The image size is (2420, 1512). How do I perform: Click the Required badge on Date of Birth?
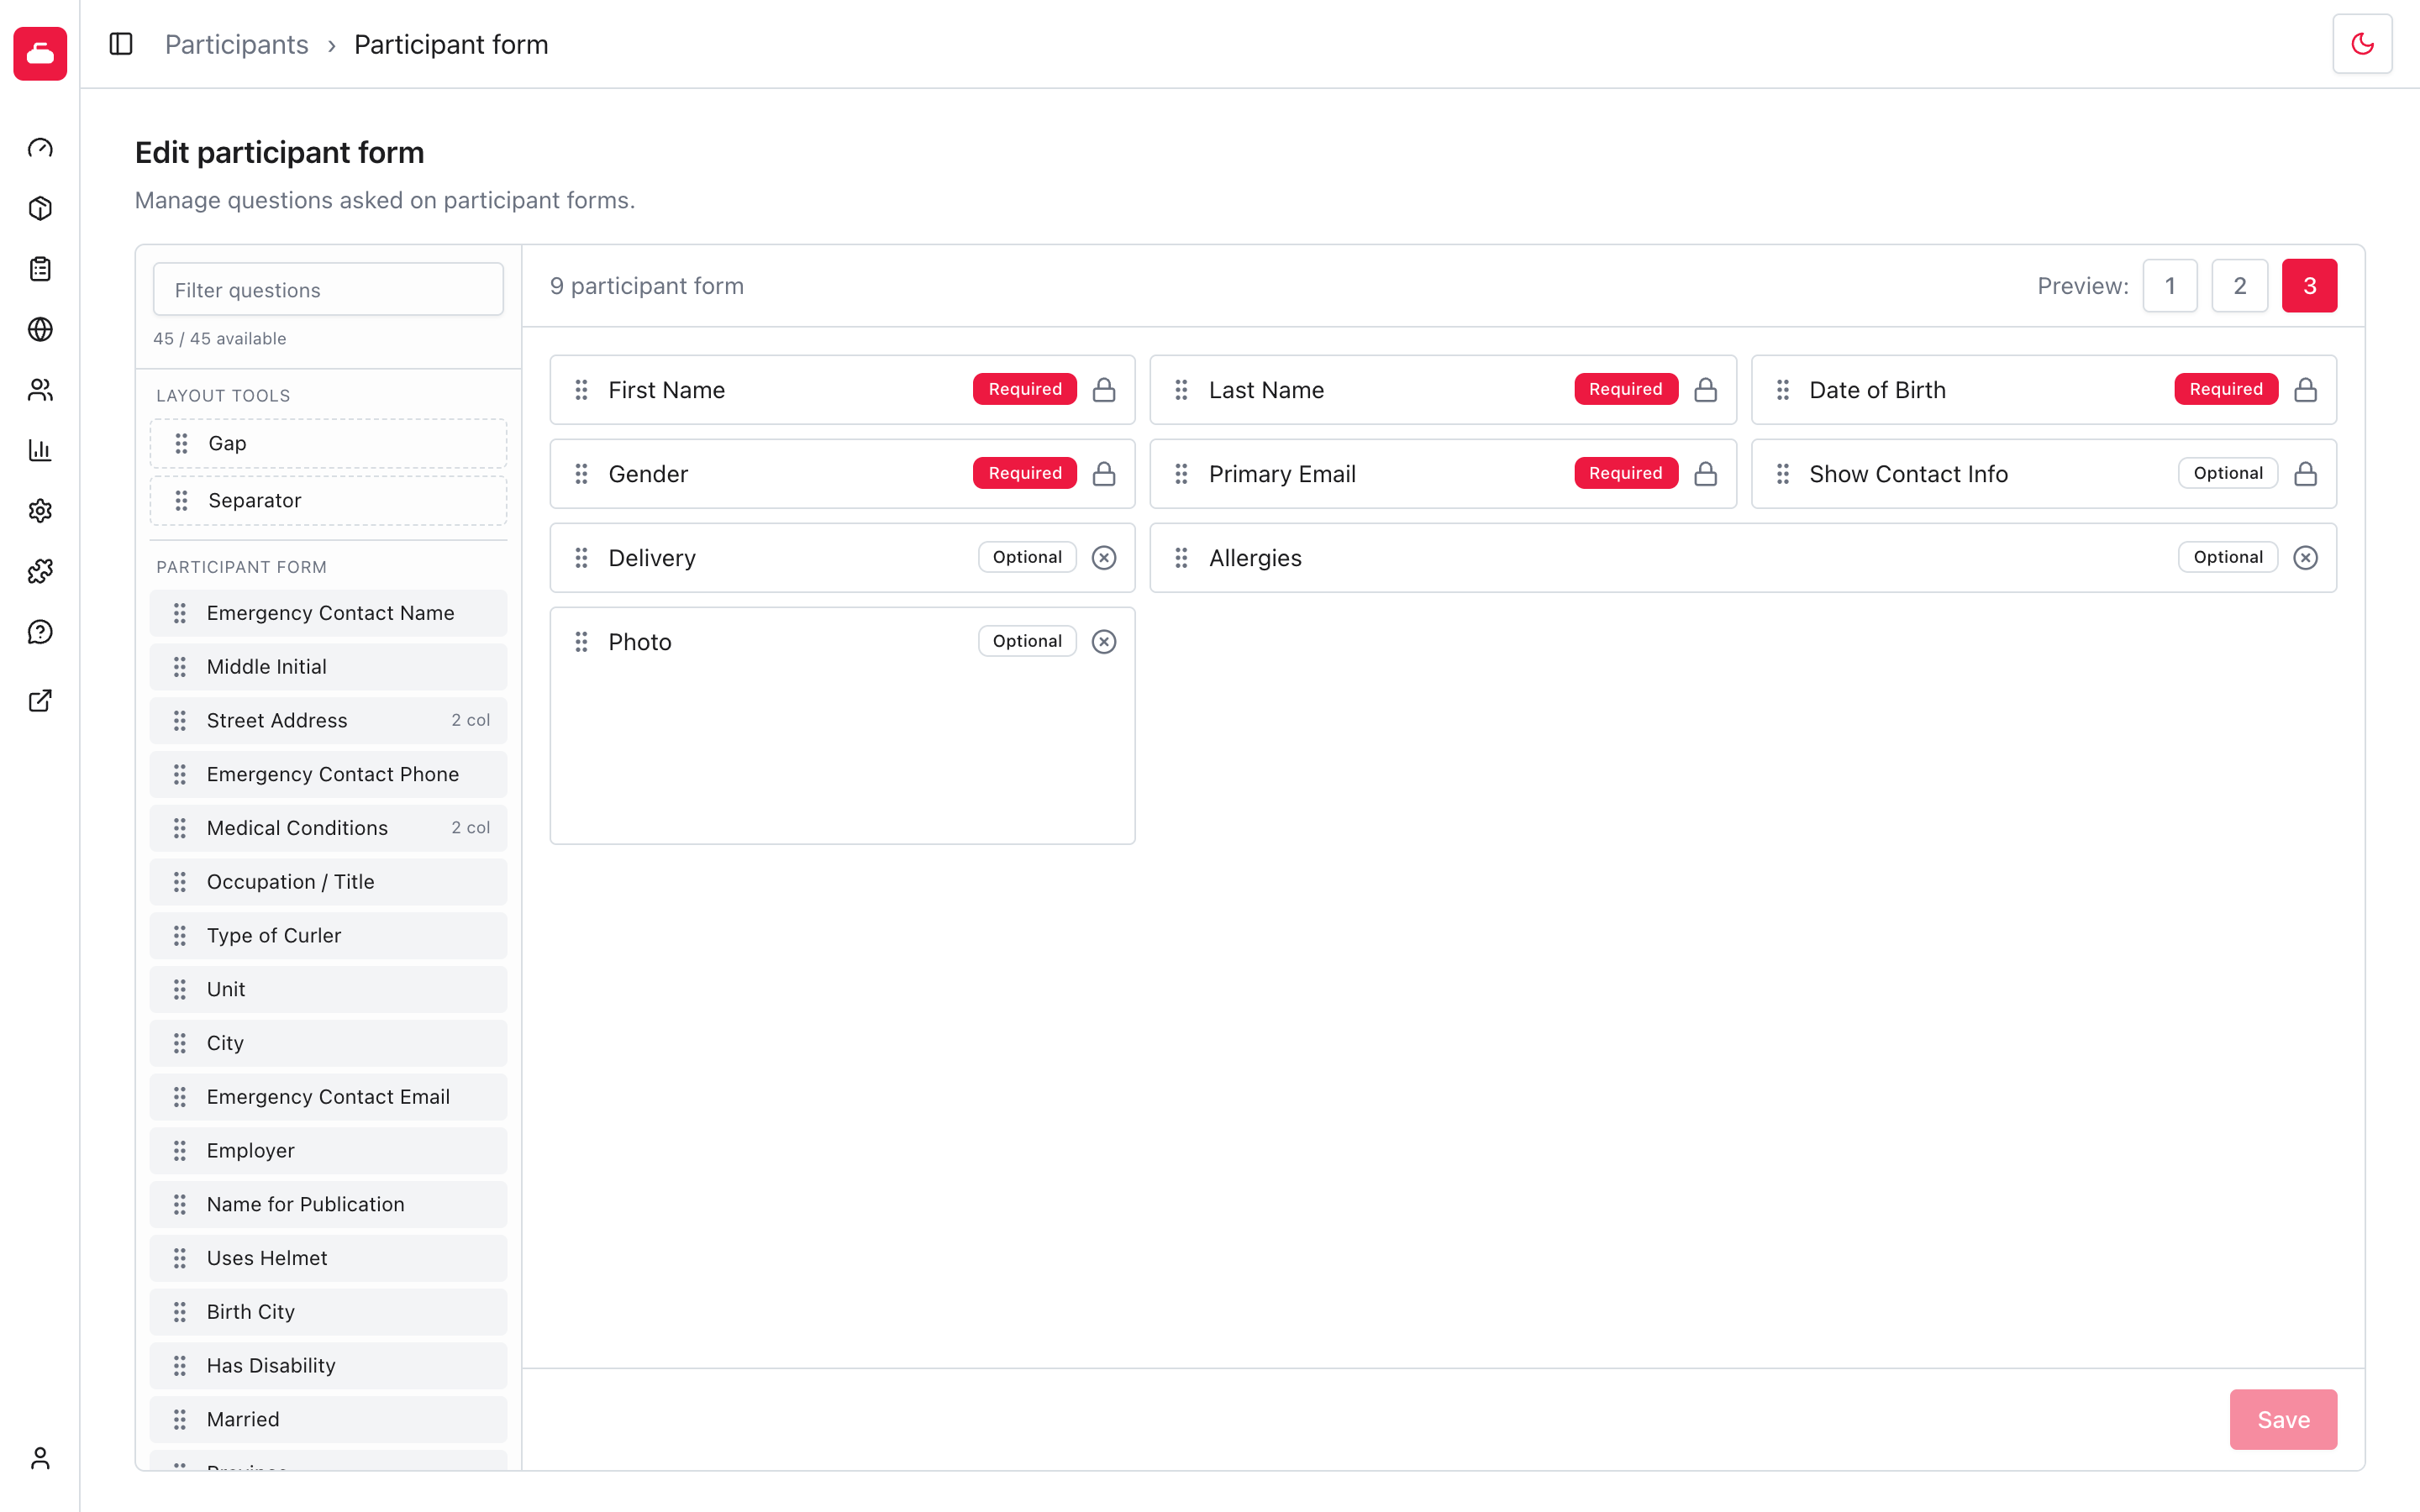tap(2226, 389)
